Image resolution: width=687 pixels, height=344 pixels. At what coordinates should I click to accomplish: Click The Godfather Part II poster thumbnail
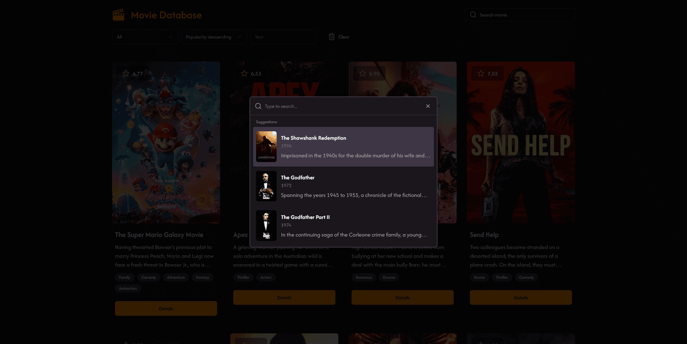pos(266,226)
